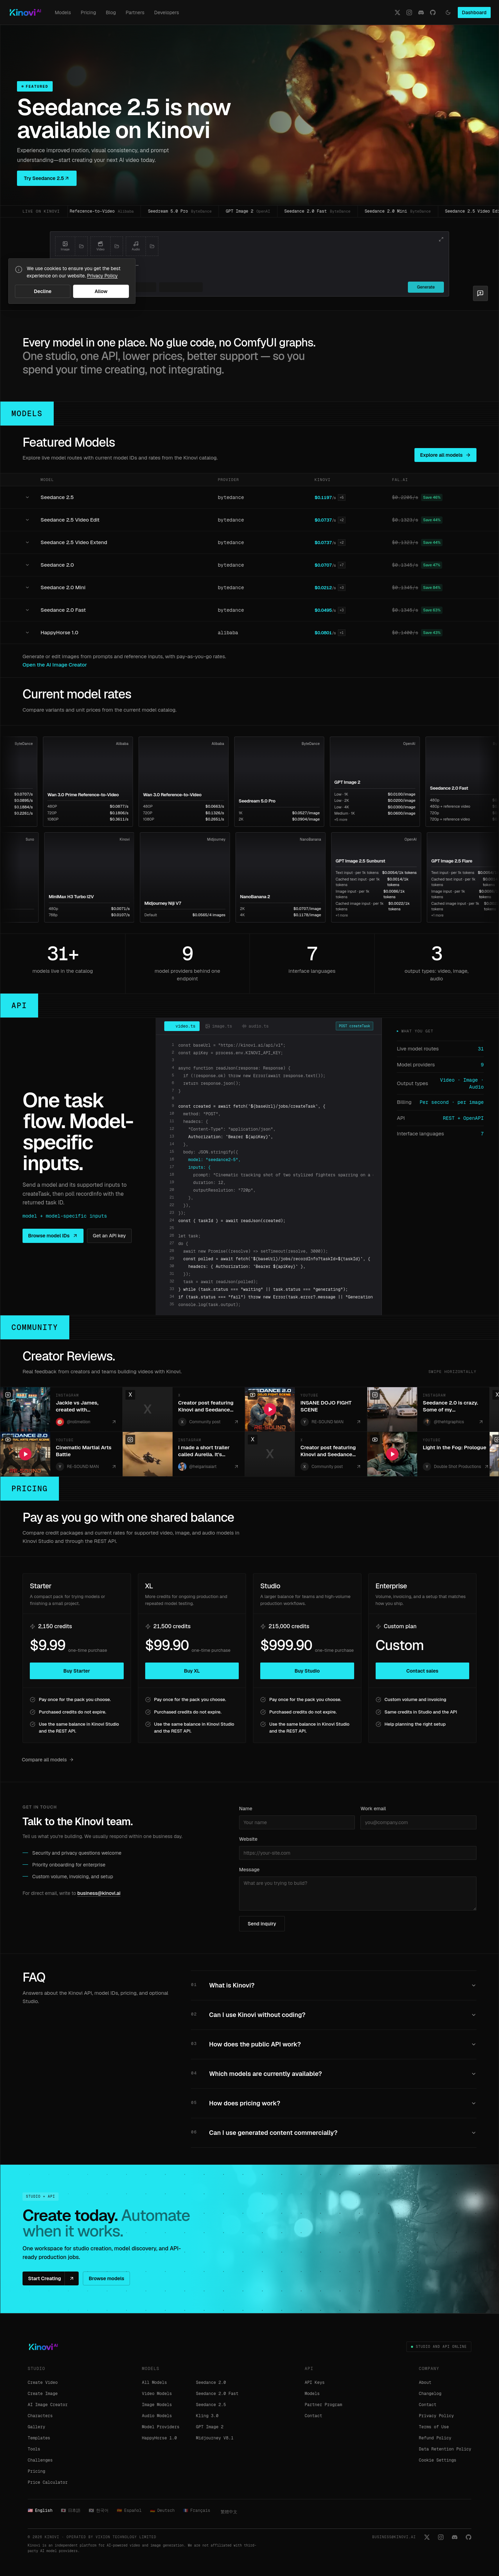Screen dimensions: 499x2576
Task: Allow cookies in the consent banner
Action: tap(101, 291)
